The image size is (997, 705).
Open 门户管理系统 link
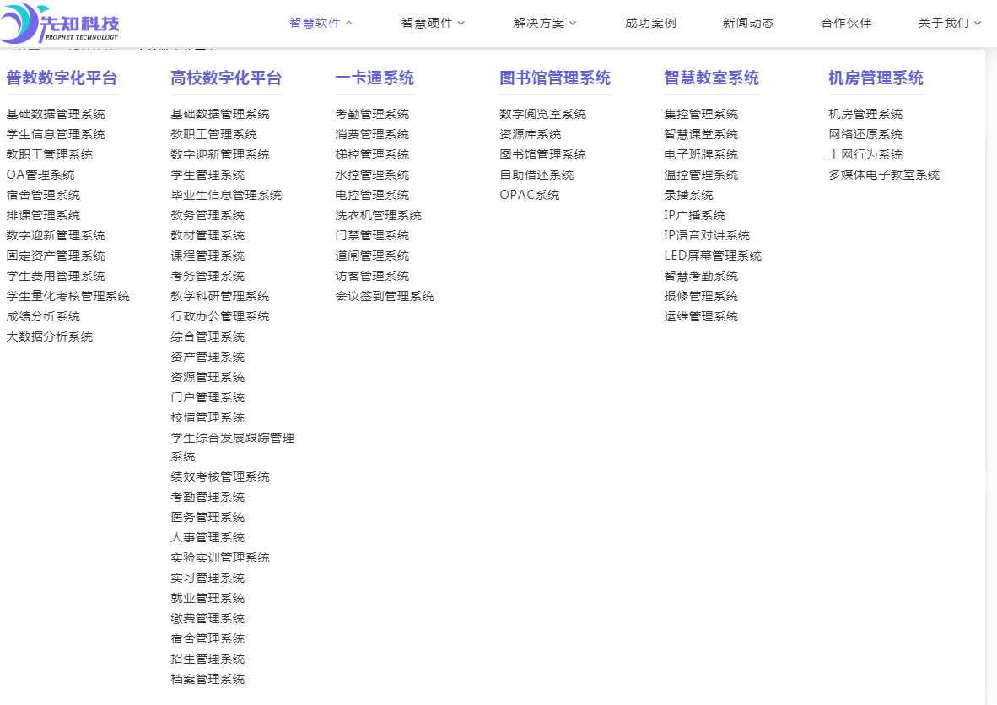(208, 397)
